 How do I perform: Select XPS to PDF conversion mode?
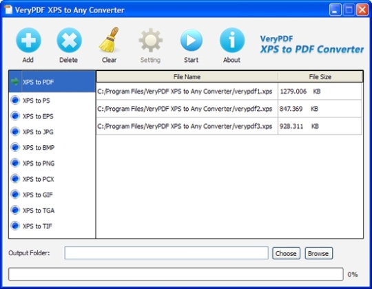pyautogui.click(x=52, y=82)
